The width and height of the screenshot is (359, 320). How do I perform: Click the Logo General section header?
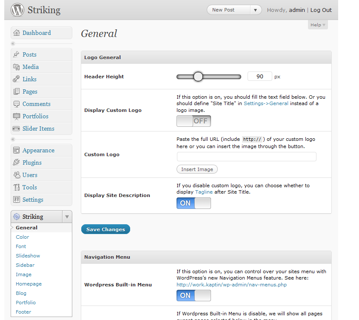click(x=206, y=57)
